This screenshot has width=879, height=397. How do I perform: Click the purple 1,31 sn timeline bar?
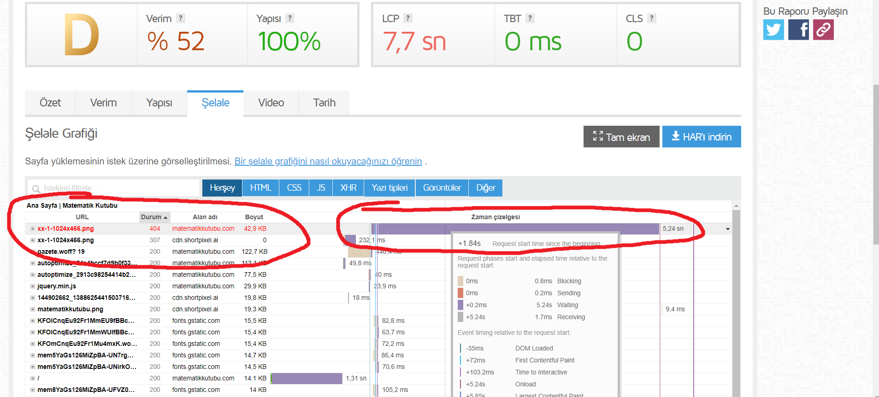(307, 379)
